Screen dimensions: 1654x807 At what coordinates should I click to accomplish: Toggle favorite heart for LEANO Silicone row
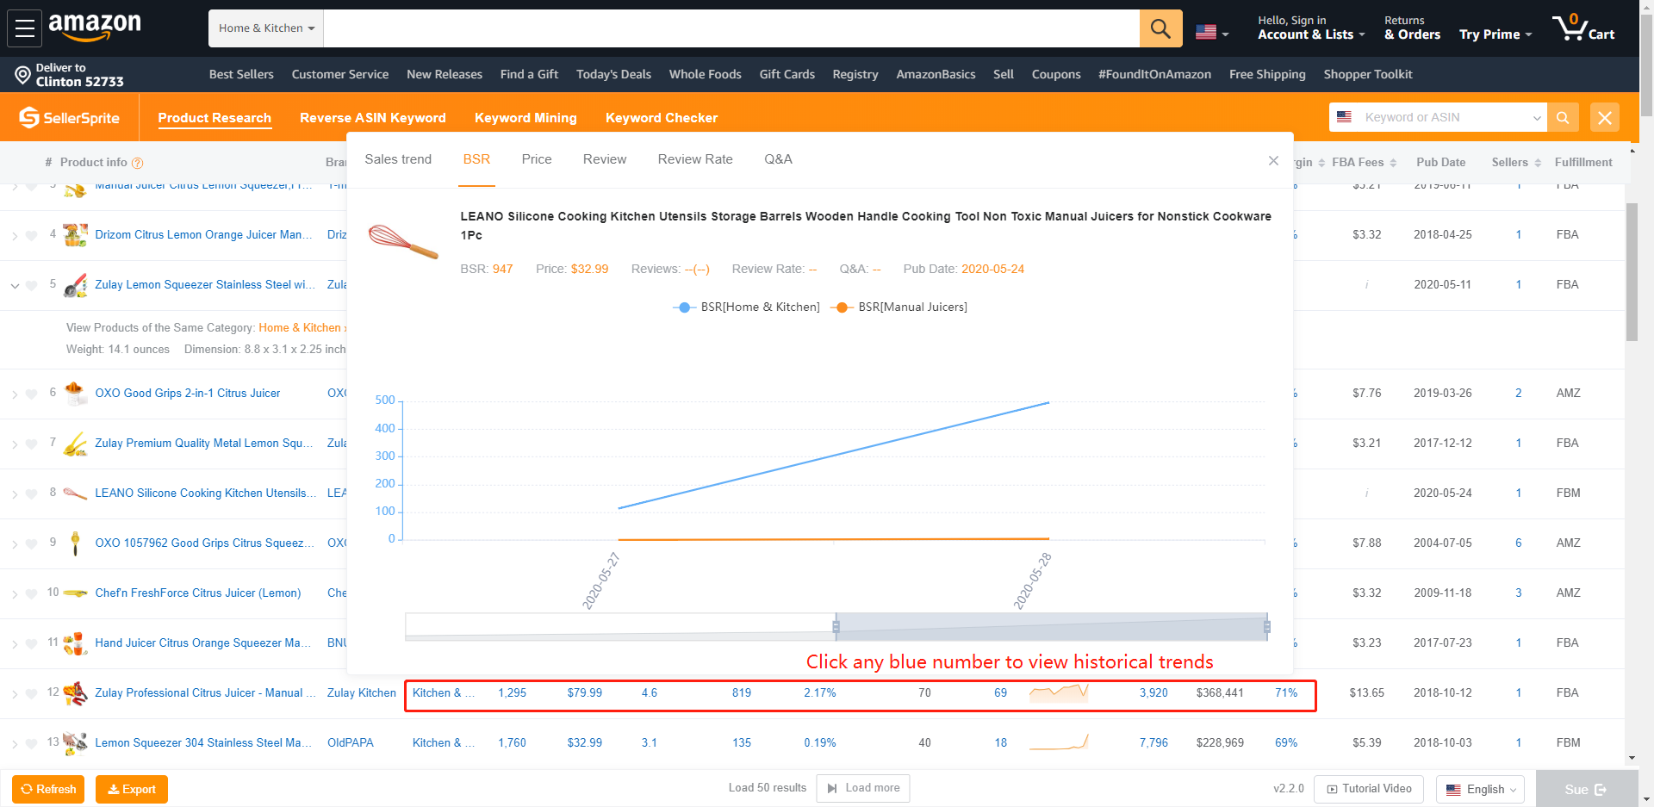pyautogui.click(x=32, y=494)
